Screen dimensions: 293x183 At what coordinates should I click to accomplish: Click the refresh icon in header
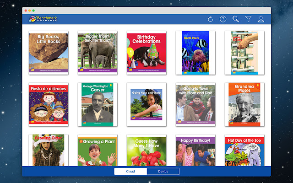(210, 19)
